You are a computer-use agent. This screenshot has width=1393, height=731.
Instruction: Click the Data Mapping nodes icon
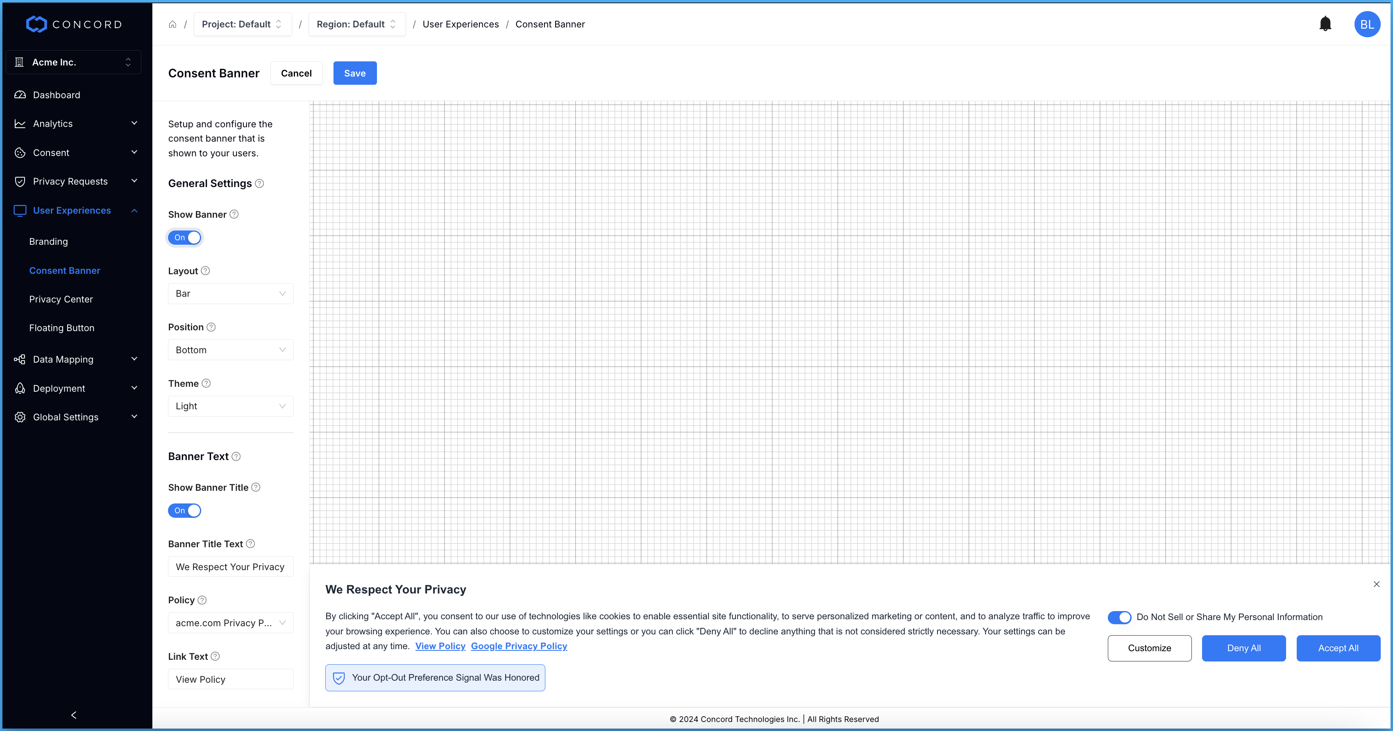point(20,359)
